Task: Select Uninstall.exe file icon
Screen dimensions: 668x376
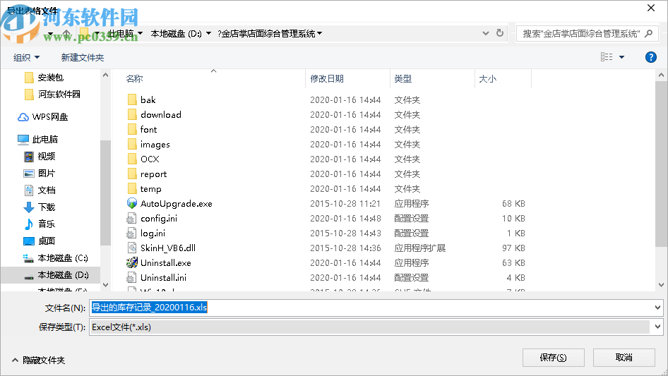Action: coord(132,262)
